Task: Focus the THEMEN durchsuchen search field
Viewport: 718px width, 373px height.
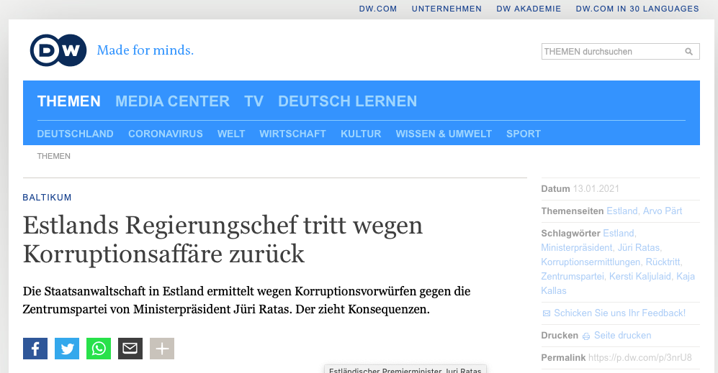Action: [621, 52]
